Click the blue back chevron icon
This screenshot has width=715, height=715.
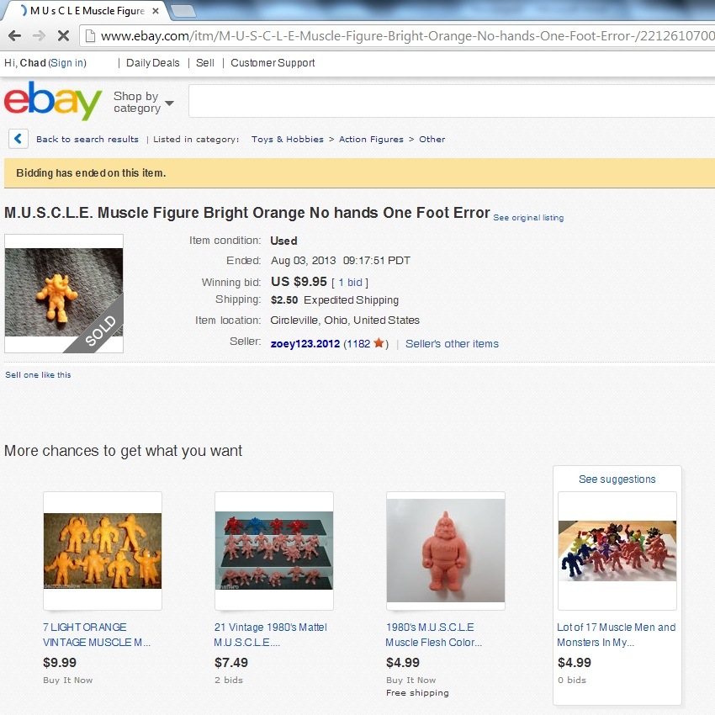[x=19, y=139]
